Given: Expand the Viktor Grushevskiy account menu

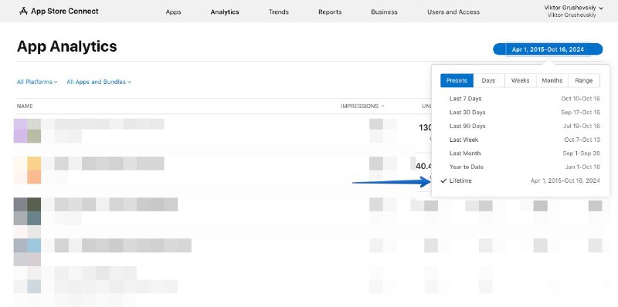Looking at the screenshot, I should [x=574, y=11].
